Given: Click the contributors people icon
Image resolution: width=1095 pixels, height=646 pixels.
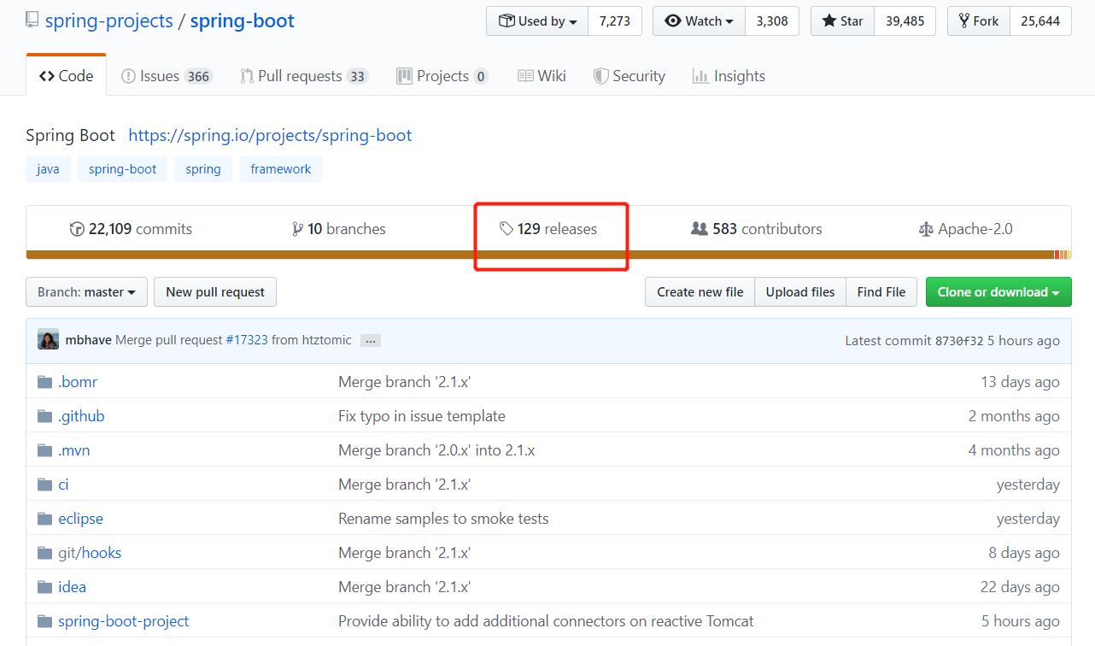Looking at the screenshot, I should click(700, 229).
